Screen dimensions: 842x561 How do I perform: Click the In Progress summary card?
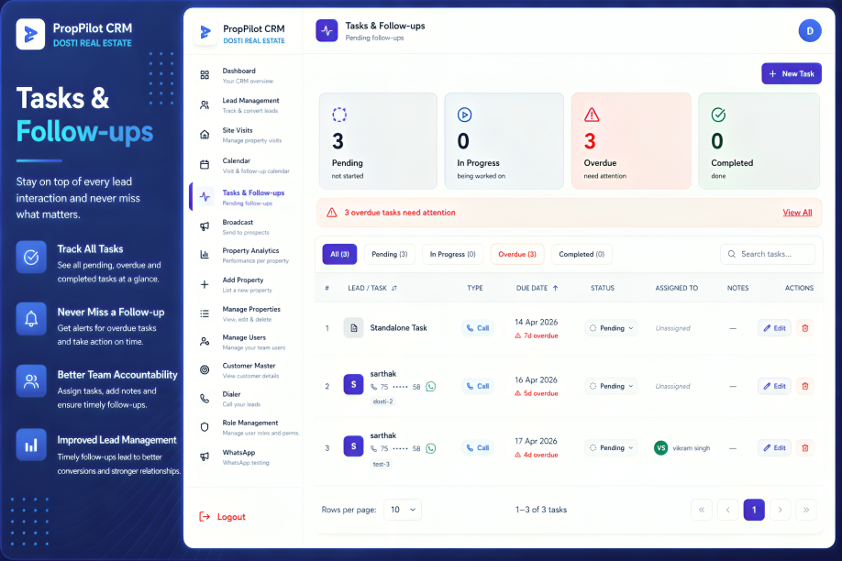point(504,141)
